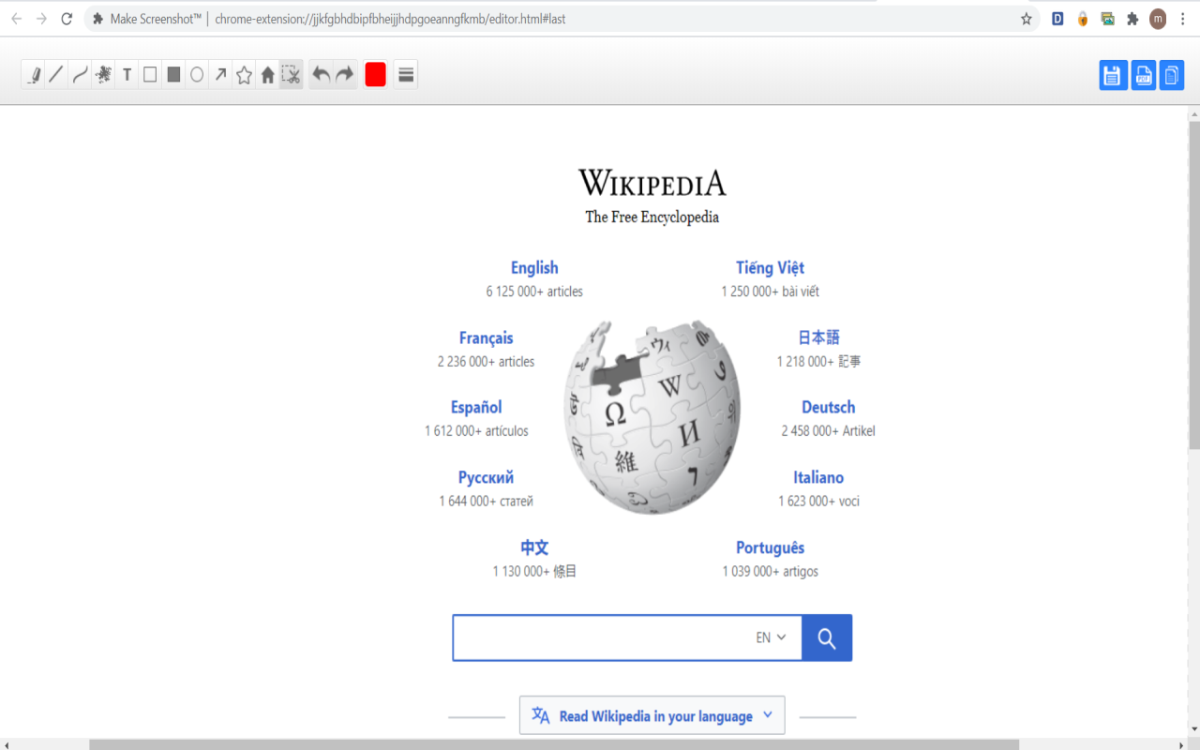Select the empty rectangle tool
Image resolution: width=1200 pixels, height=750 pixels.
(x=150, y=75)
